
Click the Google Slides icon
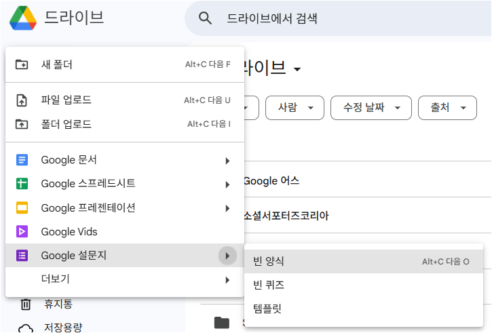(22, 208)
